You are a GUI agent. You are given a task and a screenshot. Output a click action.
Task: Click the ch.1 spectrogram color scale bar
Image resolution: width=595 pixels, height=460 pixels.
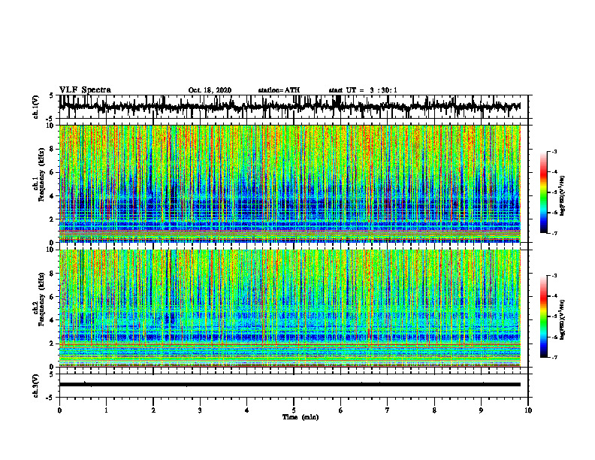point(544,192)
